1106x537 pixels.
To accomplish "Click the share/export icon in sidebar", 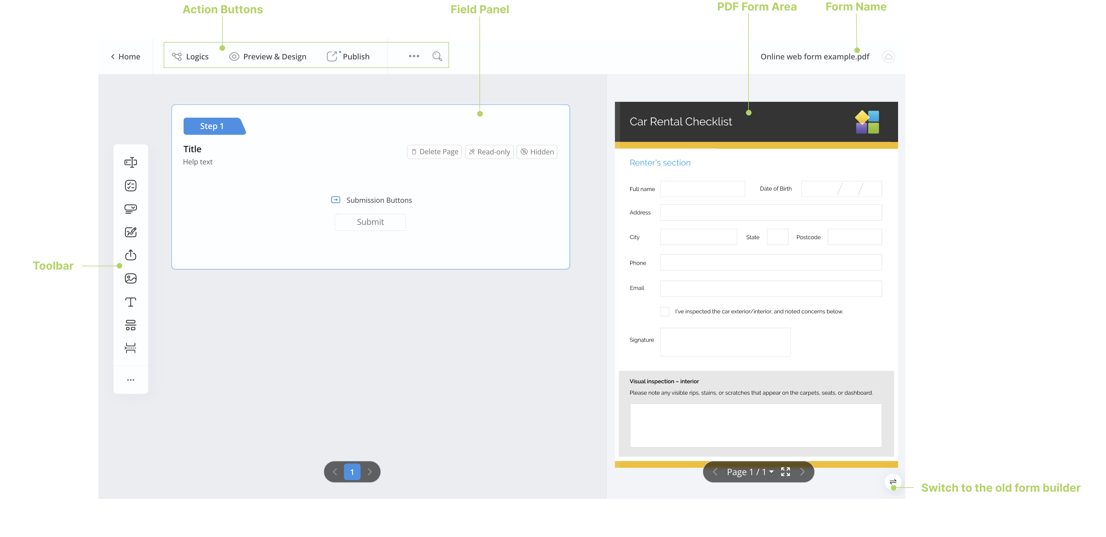I will (x=131, y=255).
